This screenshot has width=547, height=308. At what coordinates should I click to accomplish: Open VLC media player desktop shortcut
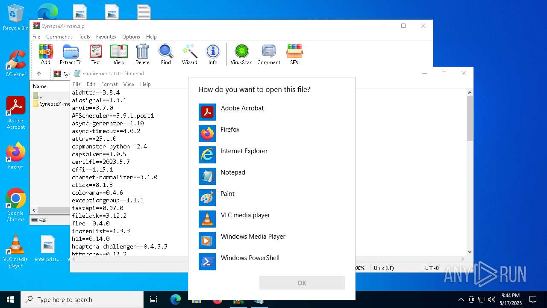coord(15,252)
